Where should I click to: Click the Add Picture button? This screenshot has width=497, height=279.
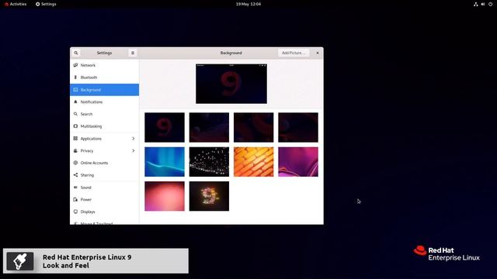(294, 53)
